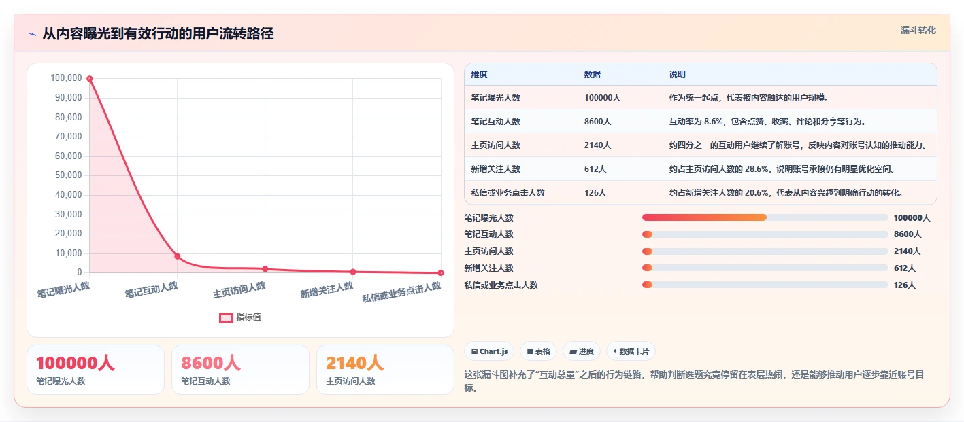Select the 数据卡片 tag chip
Image resolution: width=964 pixels, height=422 pixels.
(x=631, y=351)
